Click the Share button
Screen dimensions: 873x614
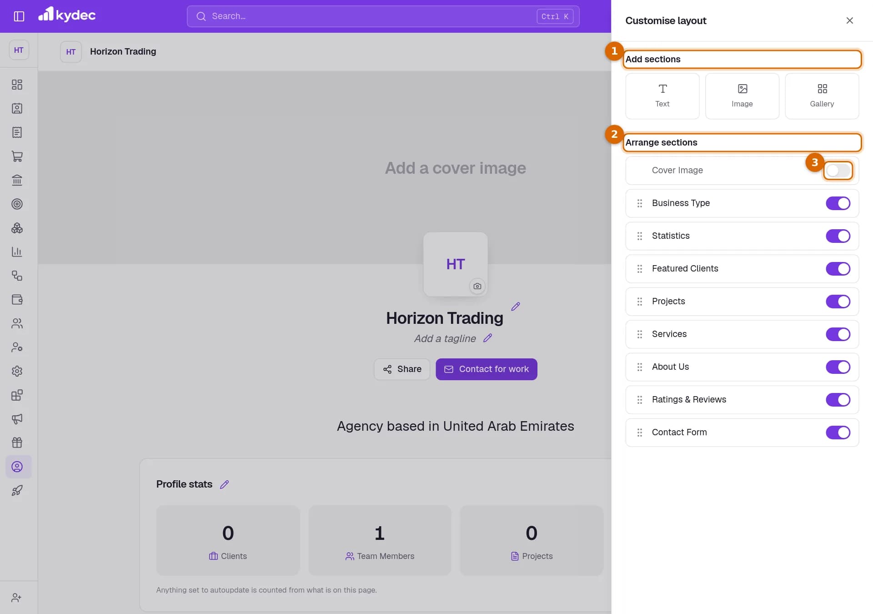(402, 369)
